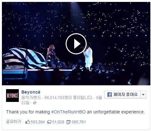Screen dimensions: 151x131
Task: Open the 9월 22일 post date link
Action: (x=61, y=100)
